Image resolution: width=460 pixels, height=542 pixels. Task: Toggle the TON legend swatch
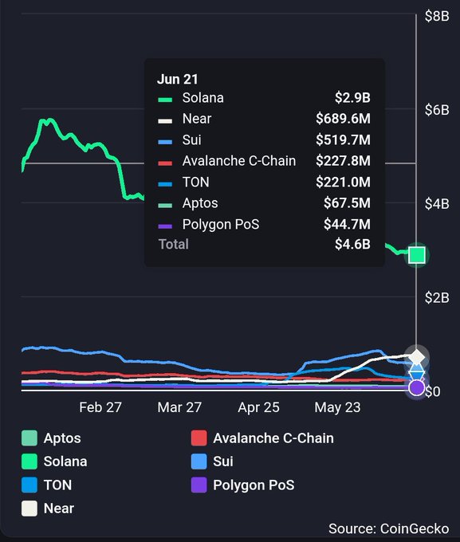tap(29, 485)
